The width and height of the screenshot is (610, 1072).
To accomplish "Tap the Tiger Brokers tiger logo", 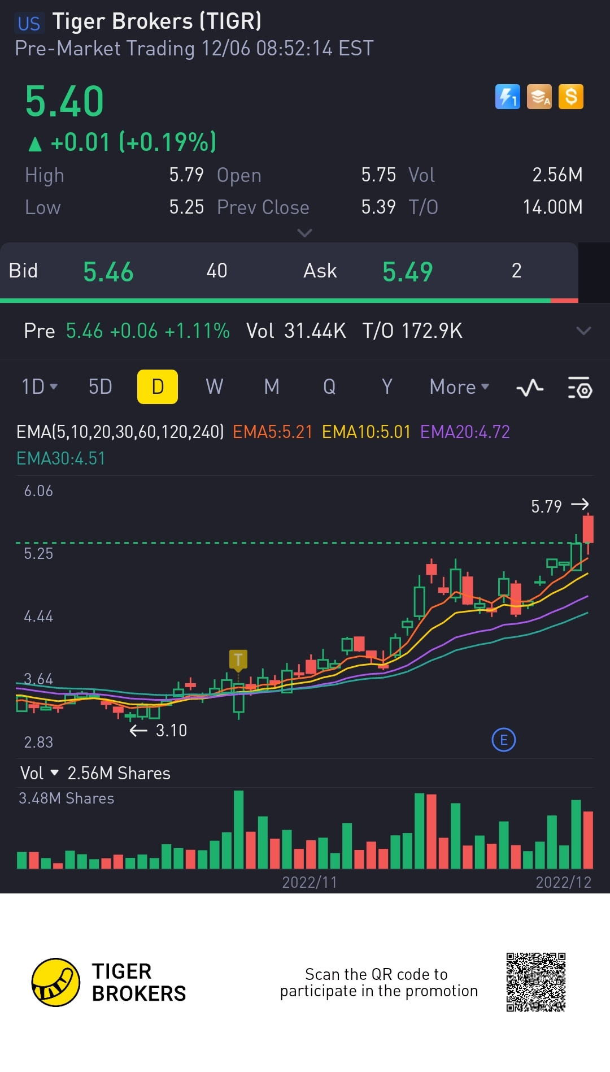I will (x=55, y=982).
